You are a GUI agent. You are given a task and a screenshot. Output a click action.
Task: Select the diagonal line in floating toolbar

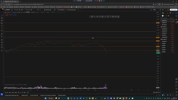point(105,17)
